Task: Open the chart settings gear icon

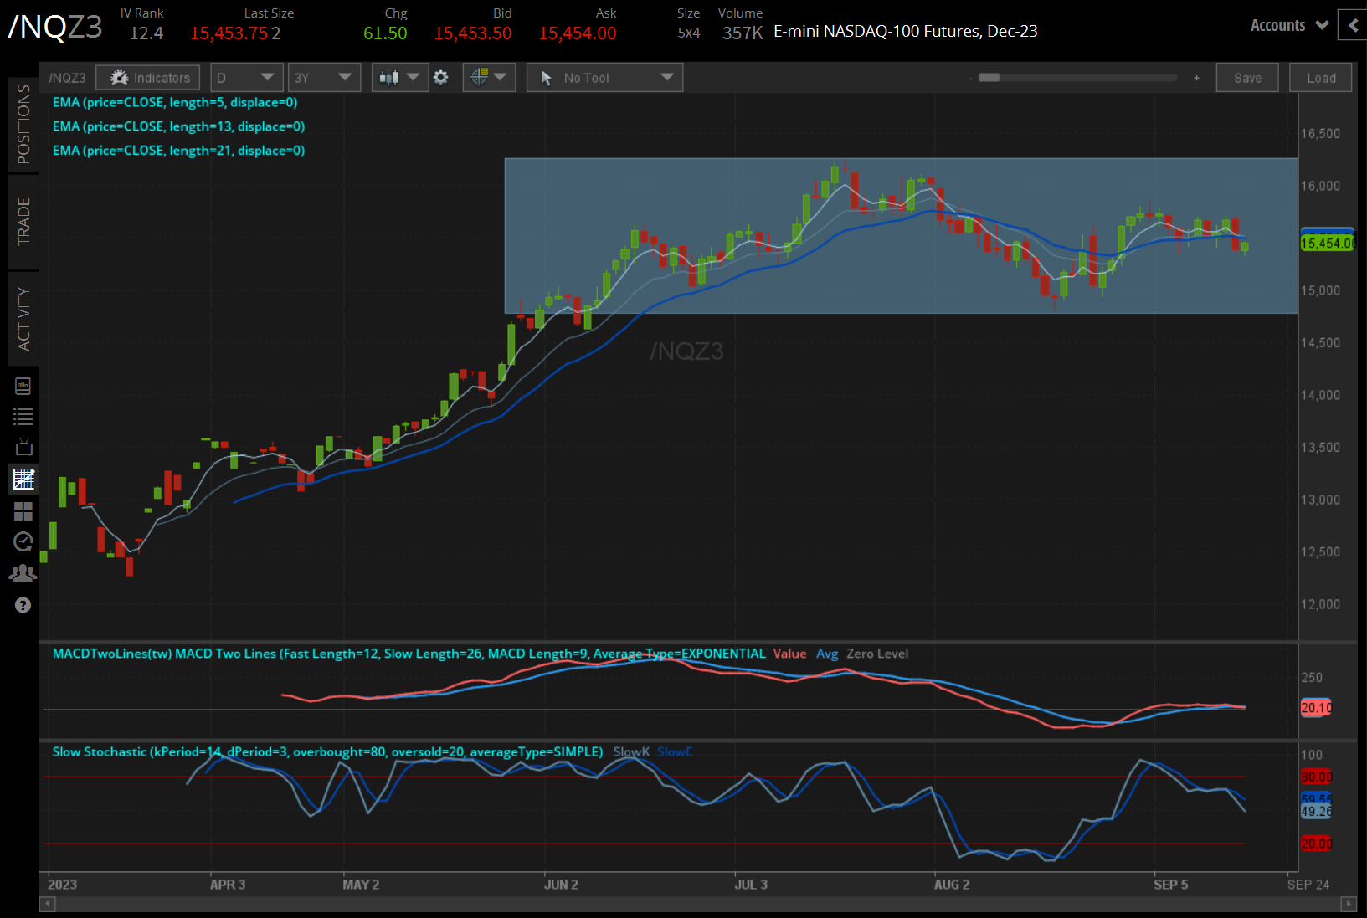Action: coord(441,77)
